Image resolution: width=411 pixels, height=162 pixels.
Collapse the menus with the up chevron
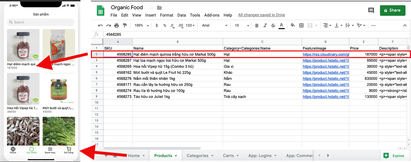405,25
